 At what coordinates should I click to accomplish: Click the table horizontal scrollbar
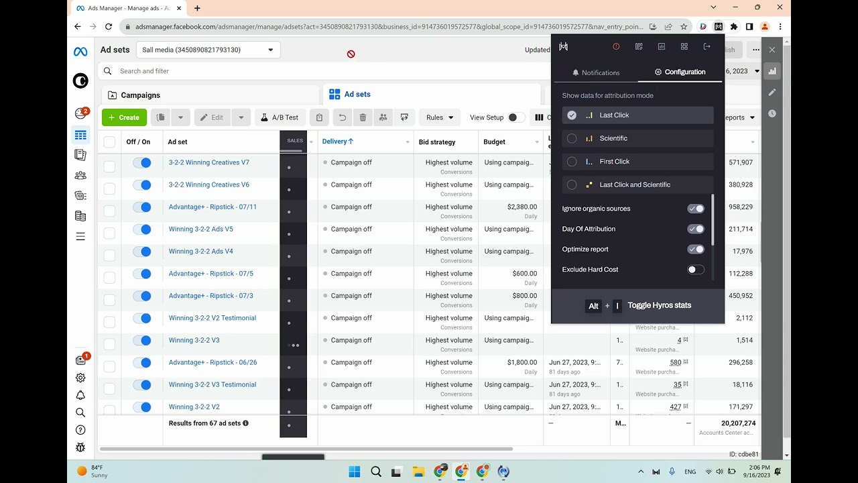point(306,449)
